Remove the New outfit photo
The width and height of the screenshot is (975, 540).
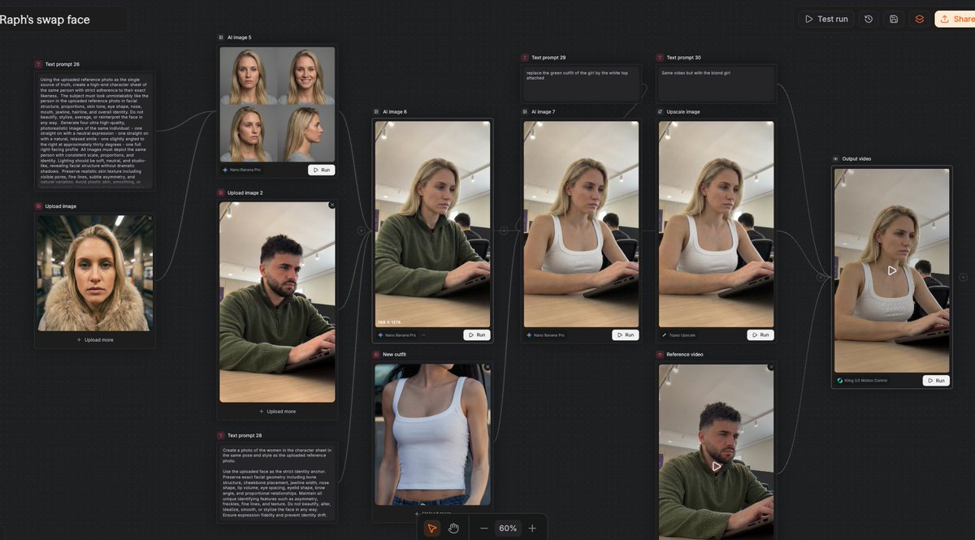[487, 367]
